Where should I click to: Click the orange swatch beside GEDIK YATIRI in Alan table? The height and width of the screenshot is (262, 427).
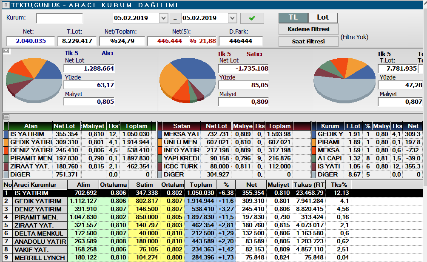[6, 142]
